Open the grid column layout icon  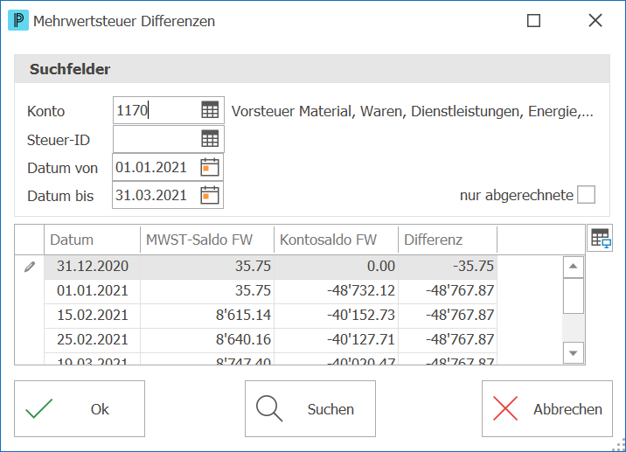pos(600,238)
